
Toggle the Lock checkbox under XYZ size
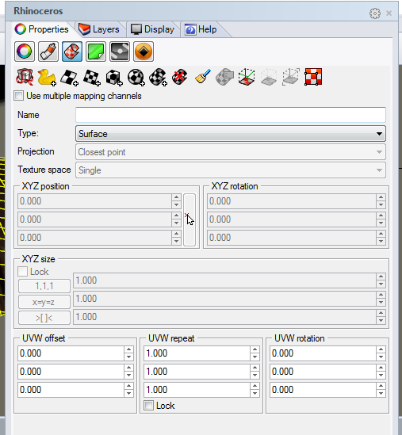[22, 271]
